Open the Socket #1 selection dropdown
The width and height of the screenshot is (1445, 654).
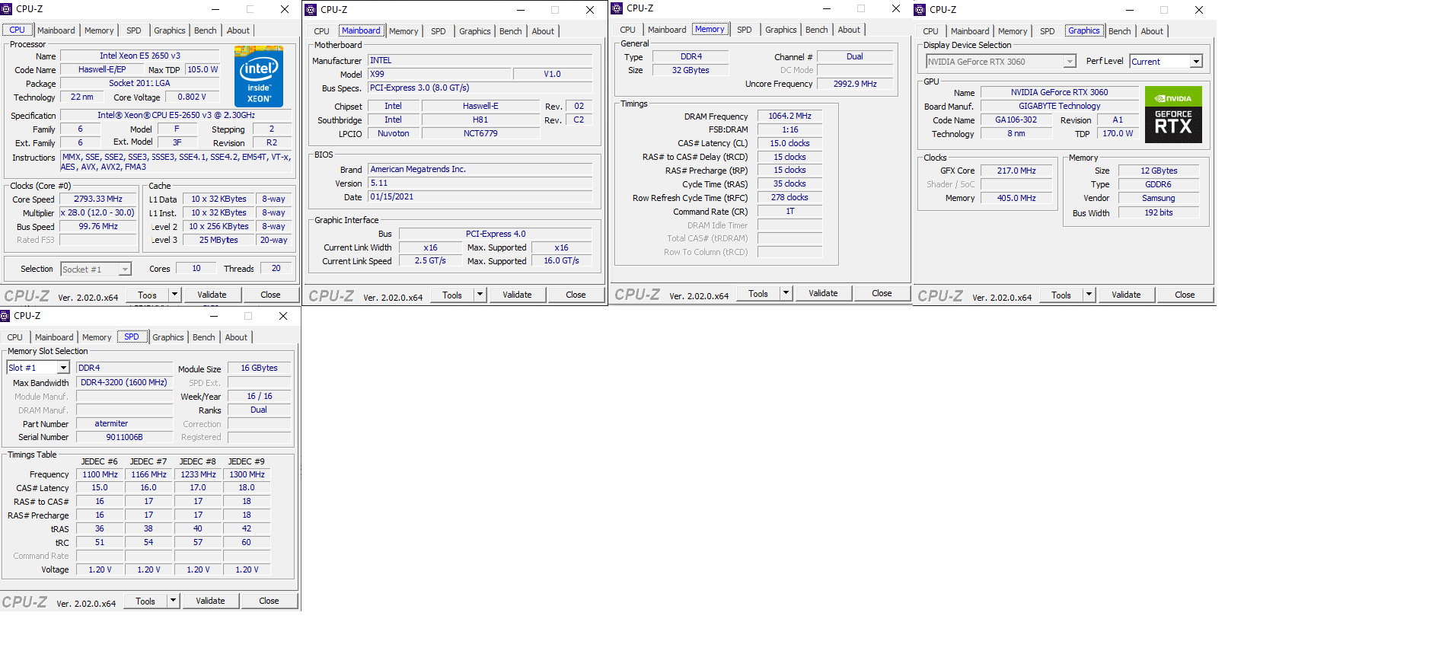(125, 270)
